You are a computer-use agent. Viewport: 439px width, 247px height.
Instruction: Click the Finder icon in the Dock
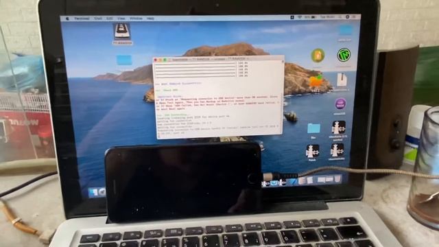(x=93, y=192)
